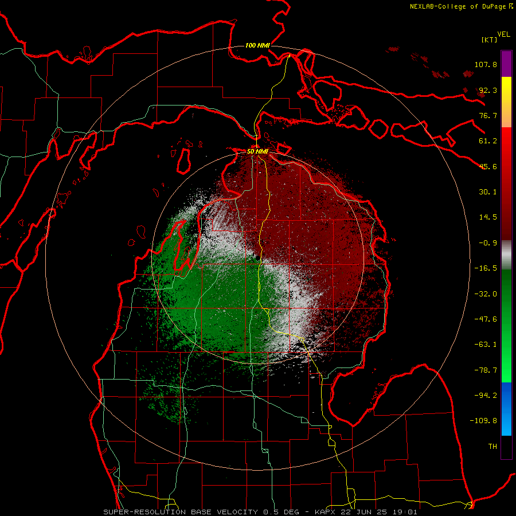The width and height of the screenshot is (516, 516).
Task: Click the Super-Resolution Base Velocity caption text
Action: point(260,512)
